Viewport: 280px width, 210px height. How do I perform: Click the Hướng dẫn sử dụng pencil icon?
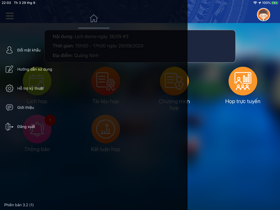[9, 69]
